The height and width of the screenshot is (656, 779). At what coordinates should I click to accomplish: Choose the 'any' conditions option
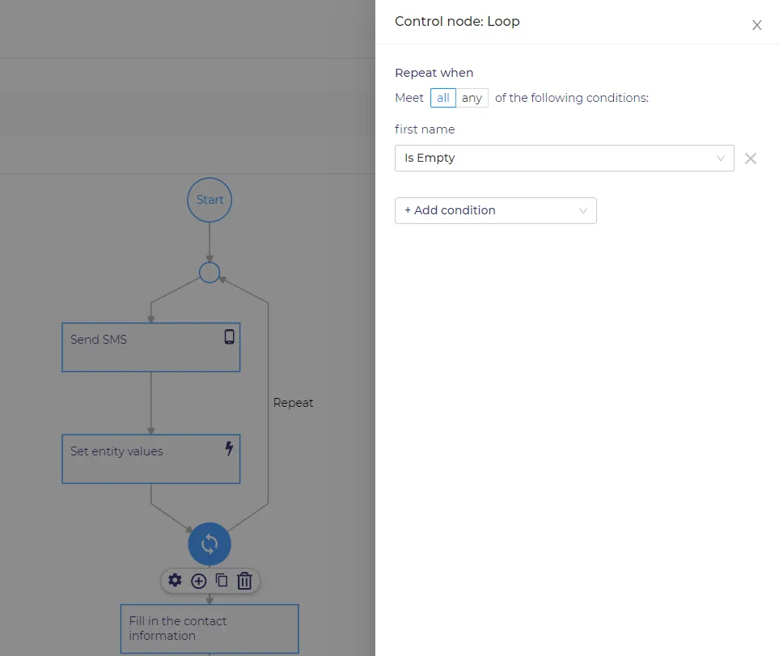pos(472,98)
